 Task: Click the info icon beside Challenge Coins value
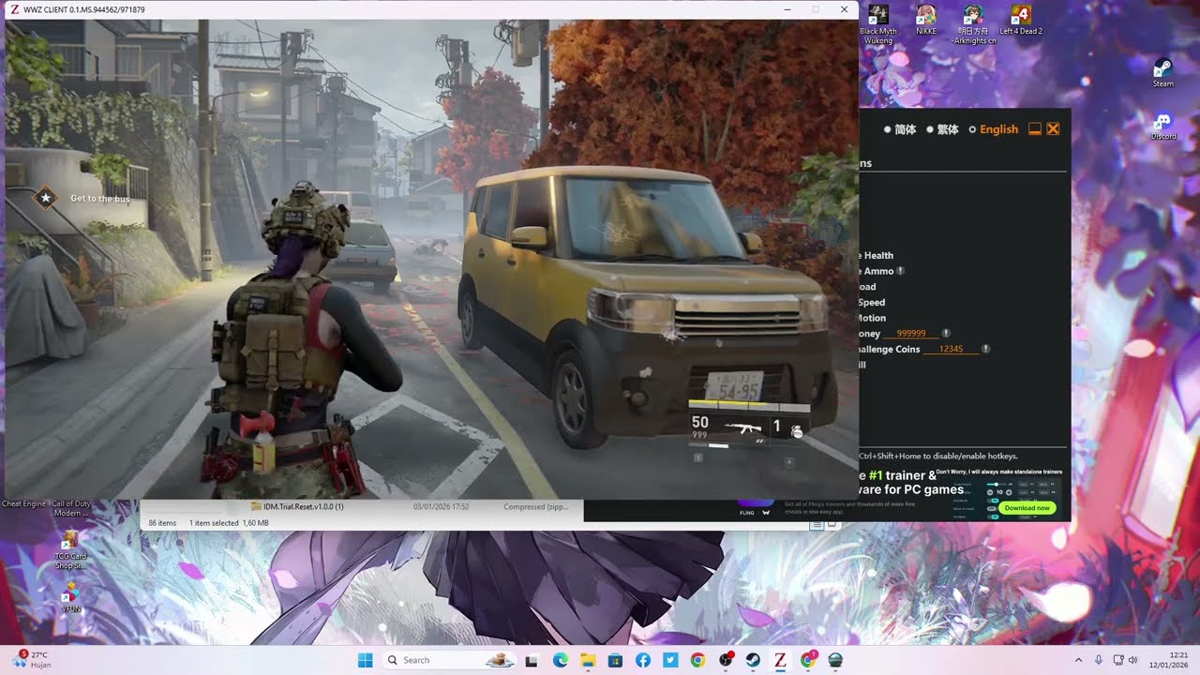[x=986, y=349]
